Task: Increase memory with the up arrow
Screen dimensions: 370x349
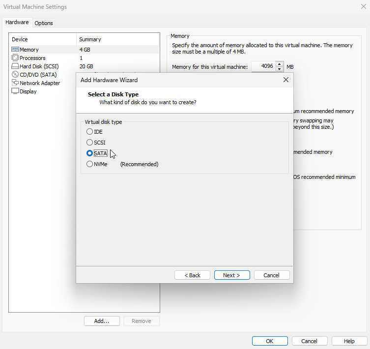Action: click(280, 64)
